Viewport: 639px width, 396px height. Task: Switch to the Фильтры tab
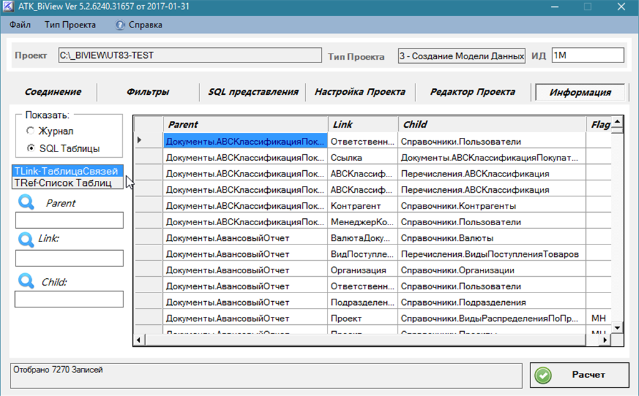[x=148, y=92]
